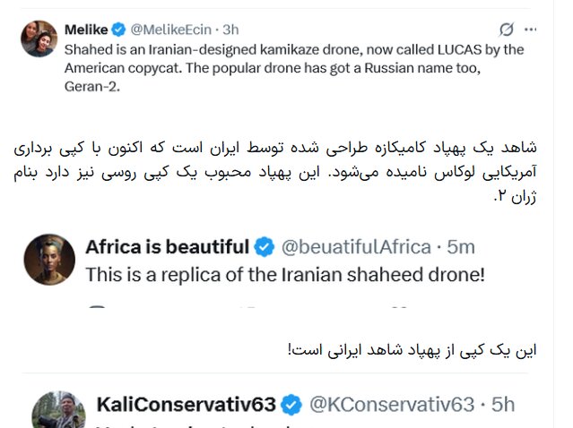Click the 5m timestamp
The height and width of the screenshot is (428, 573).
tap(461, 246)
